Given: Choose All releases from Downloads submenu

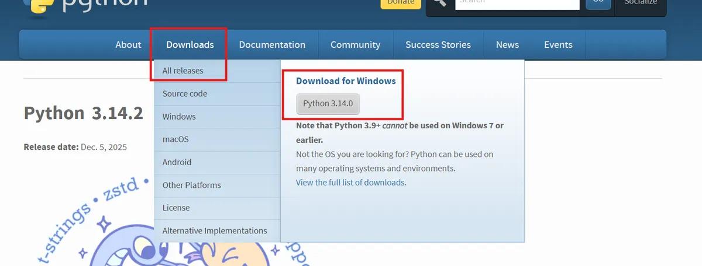Looking at the screenshot, I should click(x=183, y=71).
